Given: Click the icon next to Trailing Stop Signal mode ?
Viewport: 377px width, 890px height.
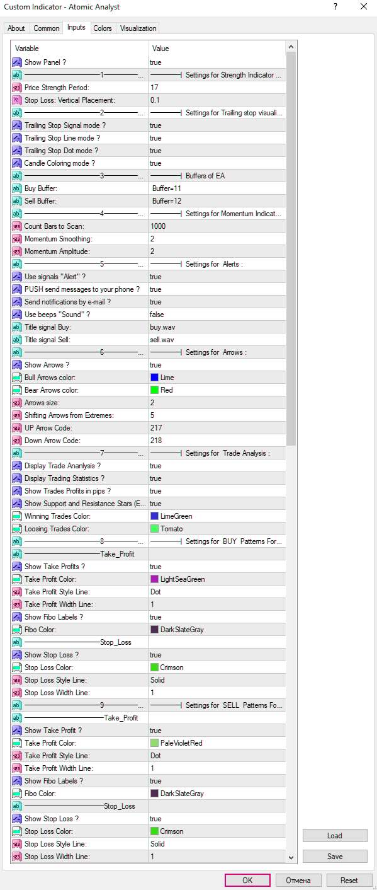Looking at the screenshot, I should point(17,125).
